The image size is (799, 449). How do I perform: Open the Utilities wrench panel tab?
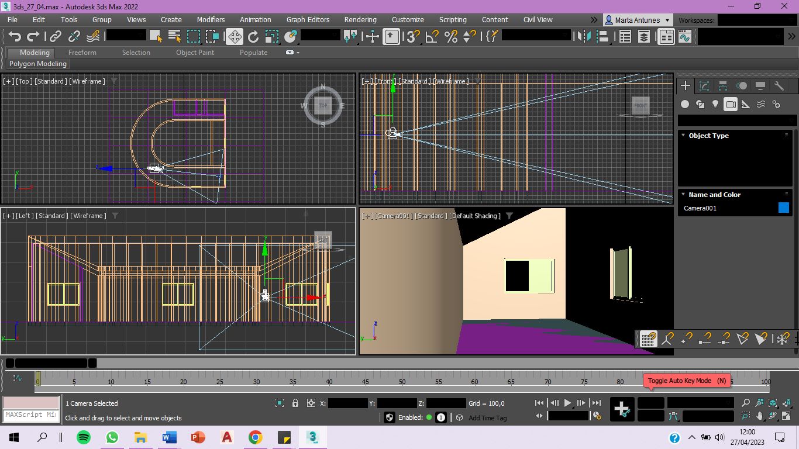tap(779, 86)
